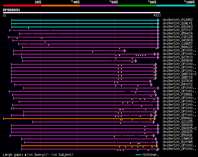Select the UniRef100_Q2IMJ3 label

coord(178,57)
